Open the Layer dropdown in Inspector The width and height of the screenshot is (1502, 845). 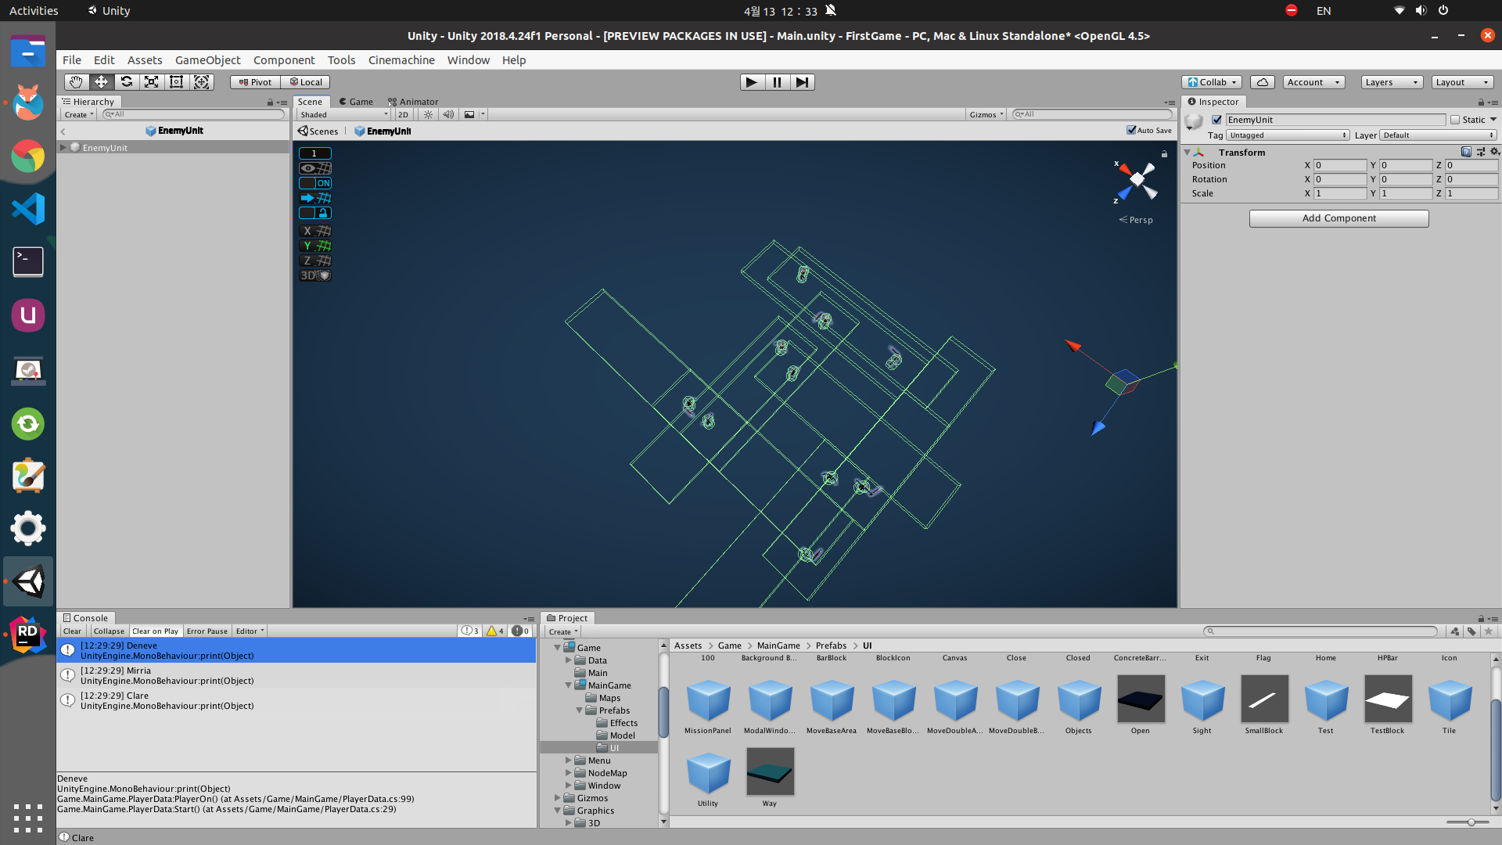point(1439,135)
